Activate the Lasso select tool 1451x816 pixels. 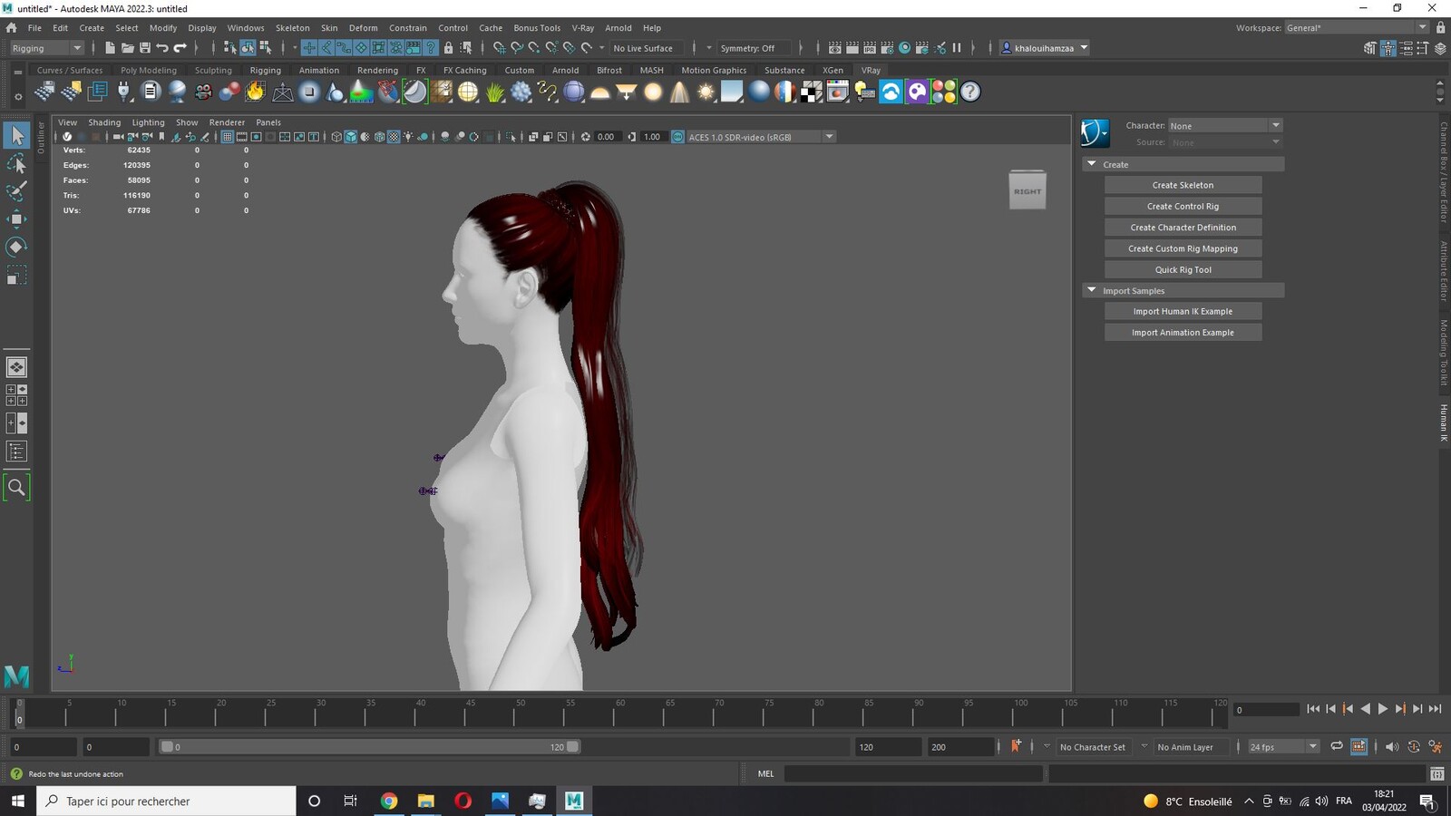pyautogui.click(x=16, y=164)
